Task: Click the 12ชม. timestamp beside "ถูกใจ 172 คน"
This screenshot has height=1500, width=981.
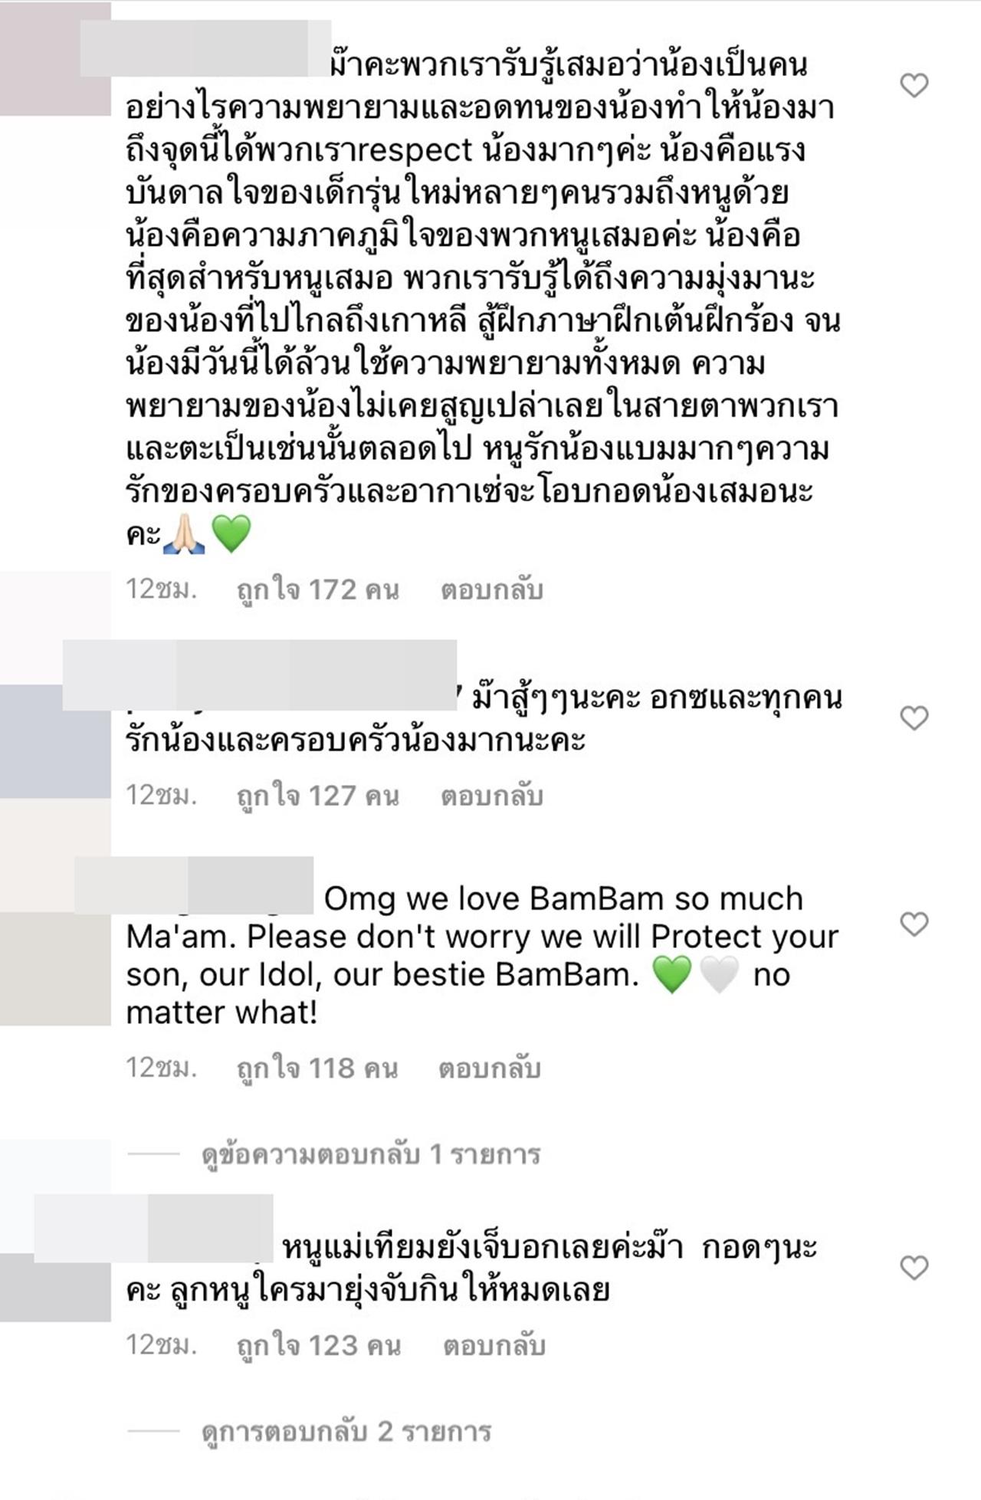Action: [x=161, y=589]
